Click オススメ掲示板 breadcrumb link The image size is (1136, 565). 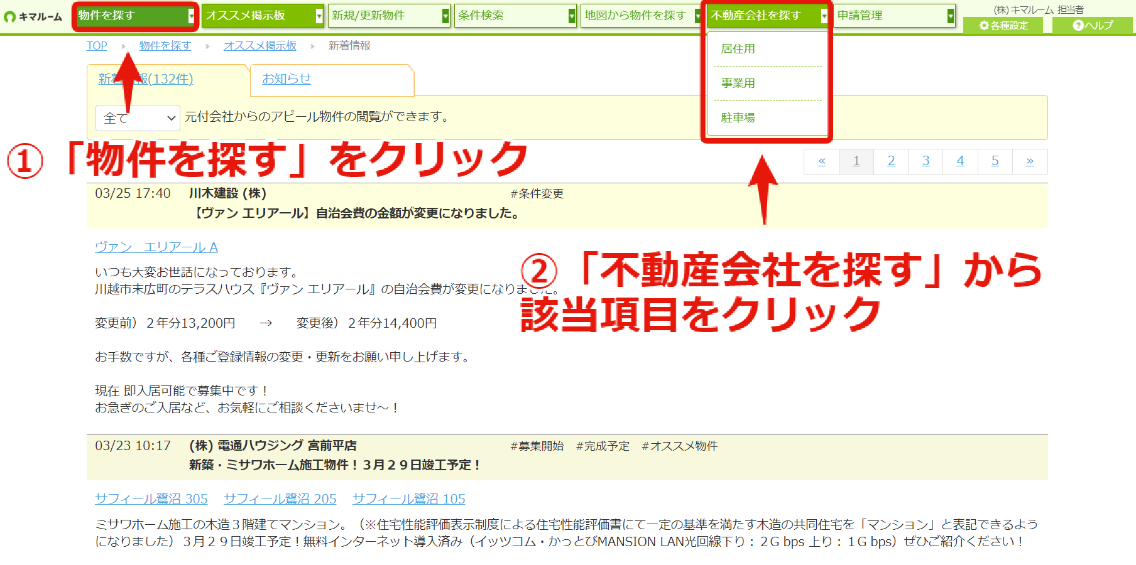(x=260, y=46)
